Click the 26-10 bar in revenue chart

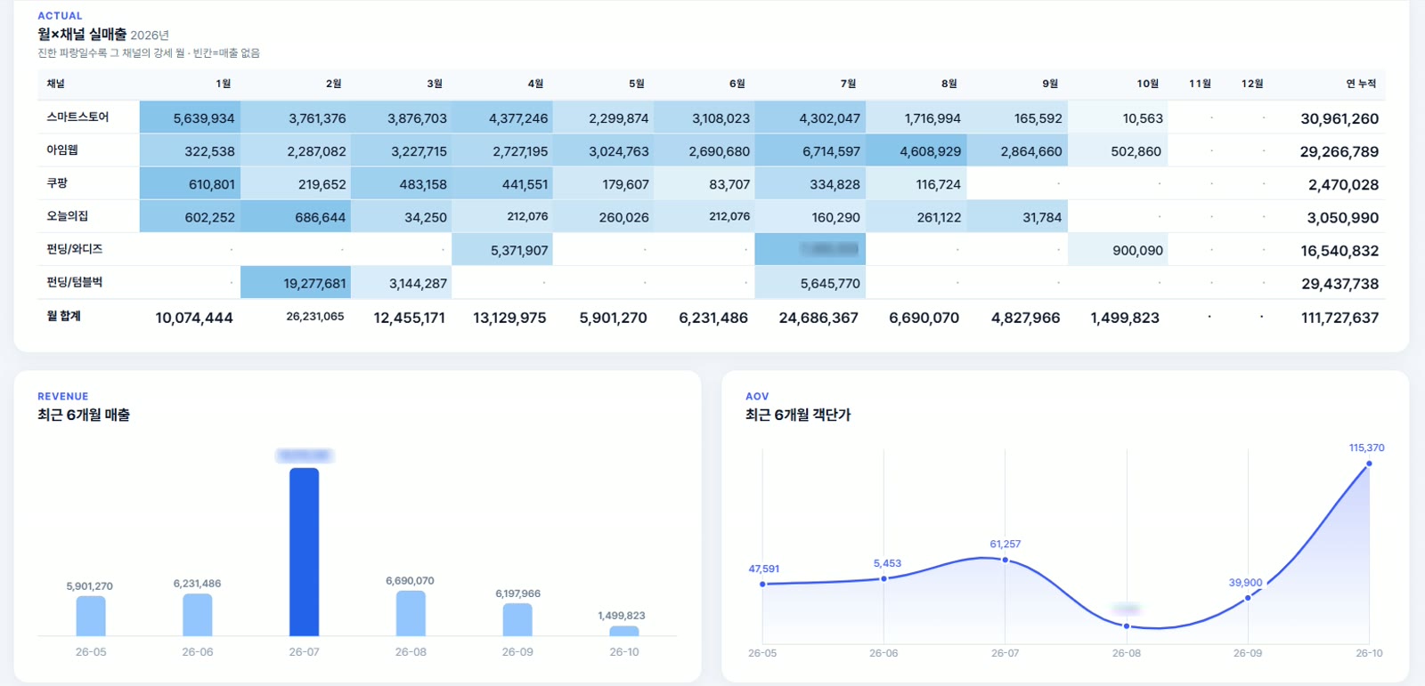624,631
